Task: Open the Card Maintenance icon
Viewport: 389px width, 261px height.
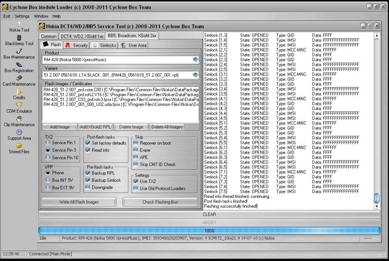Action: [19, 78]
